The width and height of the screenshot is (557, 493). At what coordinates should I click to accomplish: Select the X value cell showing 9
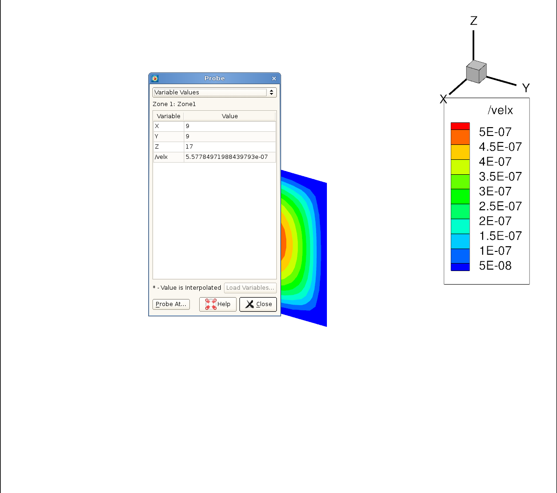[230, 126]
